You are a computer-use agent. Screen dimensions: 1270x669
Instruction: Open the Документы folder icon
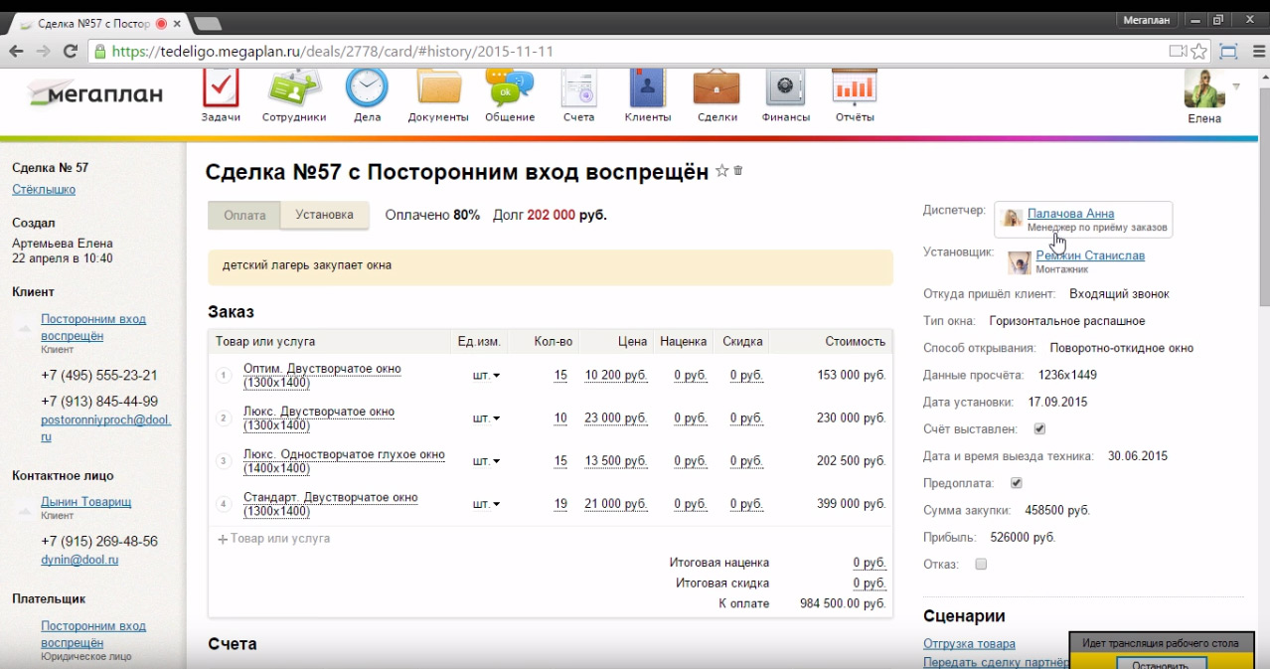click(x=438, y=91)
